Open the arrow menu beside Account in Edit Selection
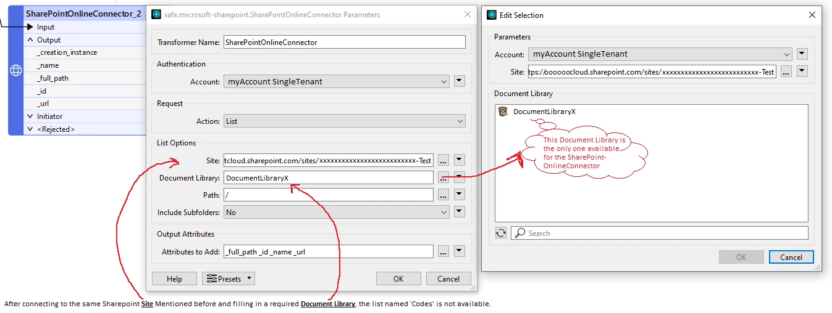 [802, 54]
